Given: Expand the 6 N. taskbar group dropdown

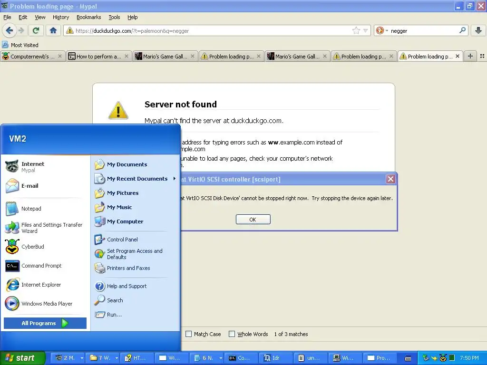Looking at the screenshot, I should pyautogui.click(x=221, y=358).
